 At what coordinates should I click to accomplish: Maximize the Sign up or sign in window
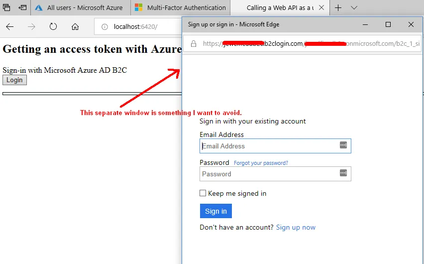(388, 24)
